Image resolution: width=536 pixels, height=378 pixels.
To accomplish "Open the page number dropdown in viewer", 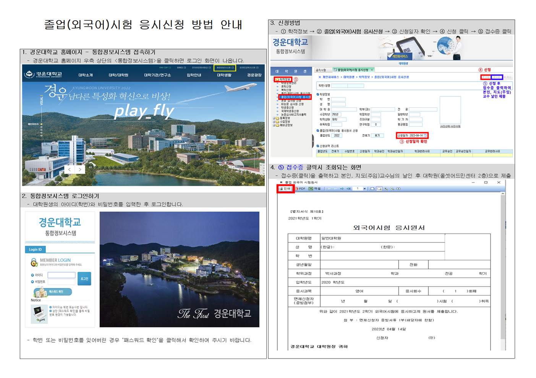I will click(x=364, y=189).
